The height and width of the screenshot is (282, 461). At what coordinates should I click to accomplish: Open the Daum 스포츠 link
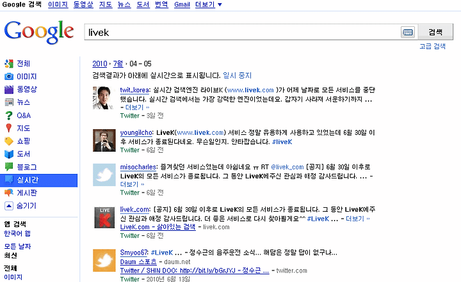(138, 262)
